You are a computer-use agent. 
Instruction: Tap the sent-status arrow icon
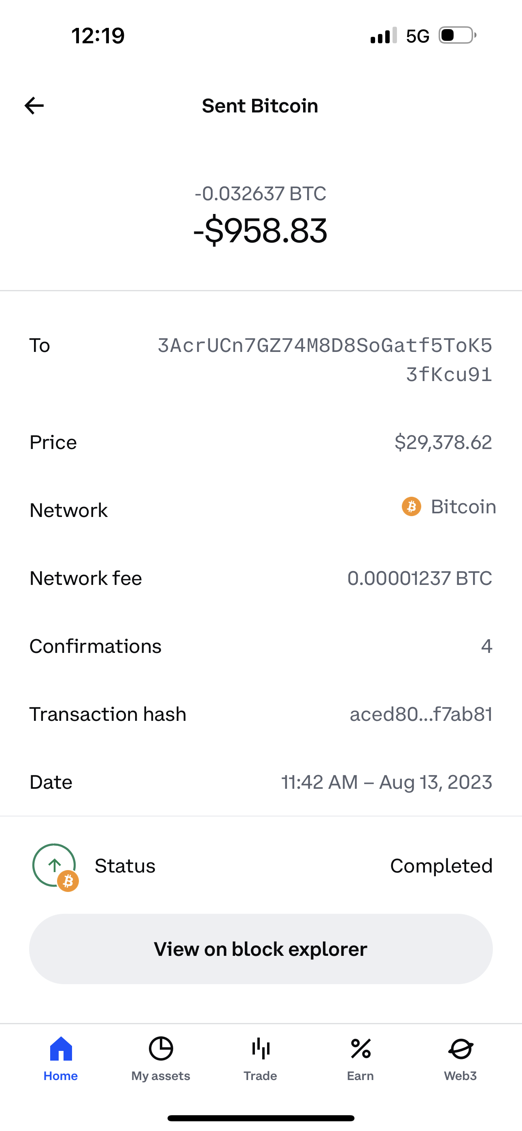pos(55,865)
